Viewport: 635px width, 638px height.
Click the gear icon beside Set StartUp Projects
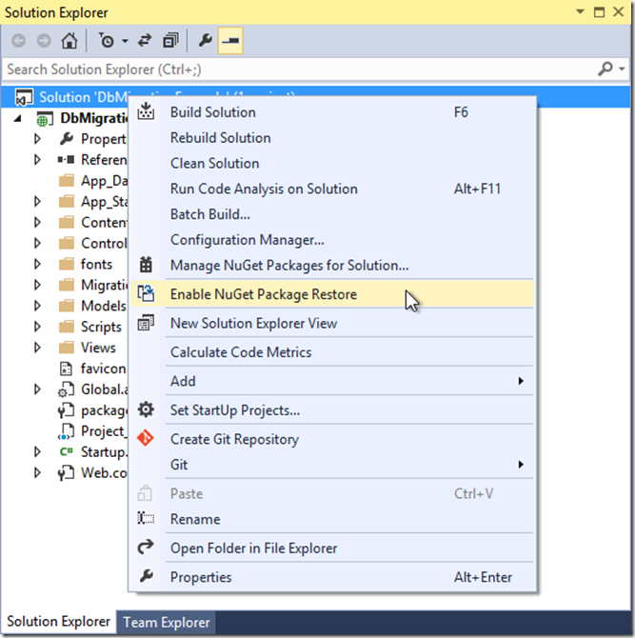tap(146, 409)
